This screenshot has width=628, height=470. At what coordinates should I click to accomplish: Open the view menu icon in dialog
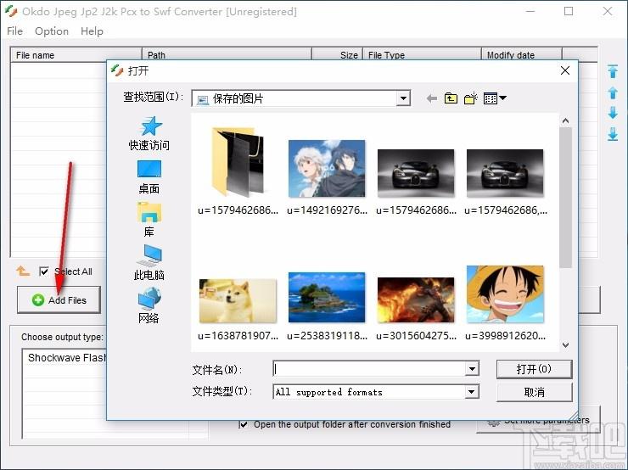coord(491,98)
